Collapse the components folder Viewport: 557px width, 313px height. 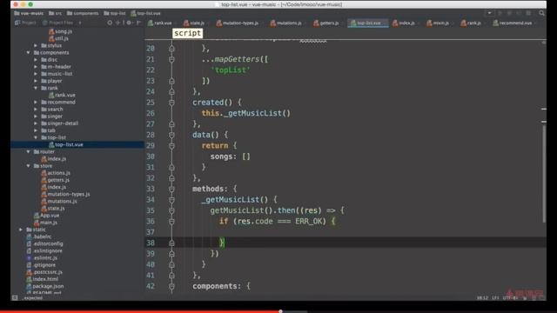[29, 52]
